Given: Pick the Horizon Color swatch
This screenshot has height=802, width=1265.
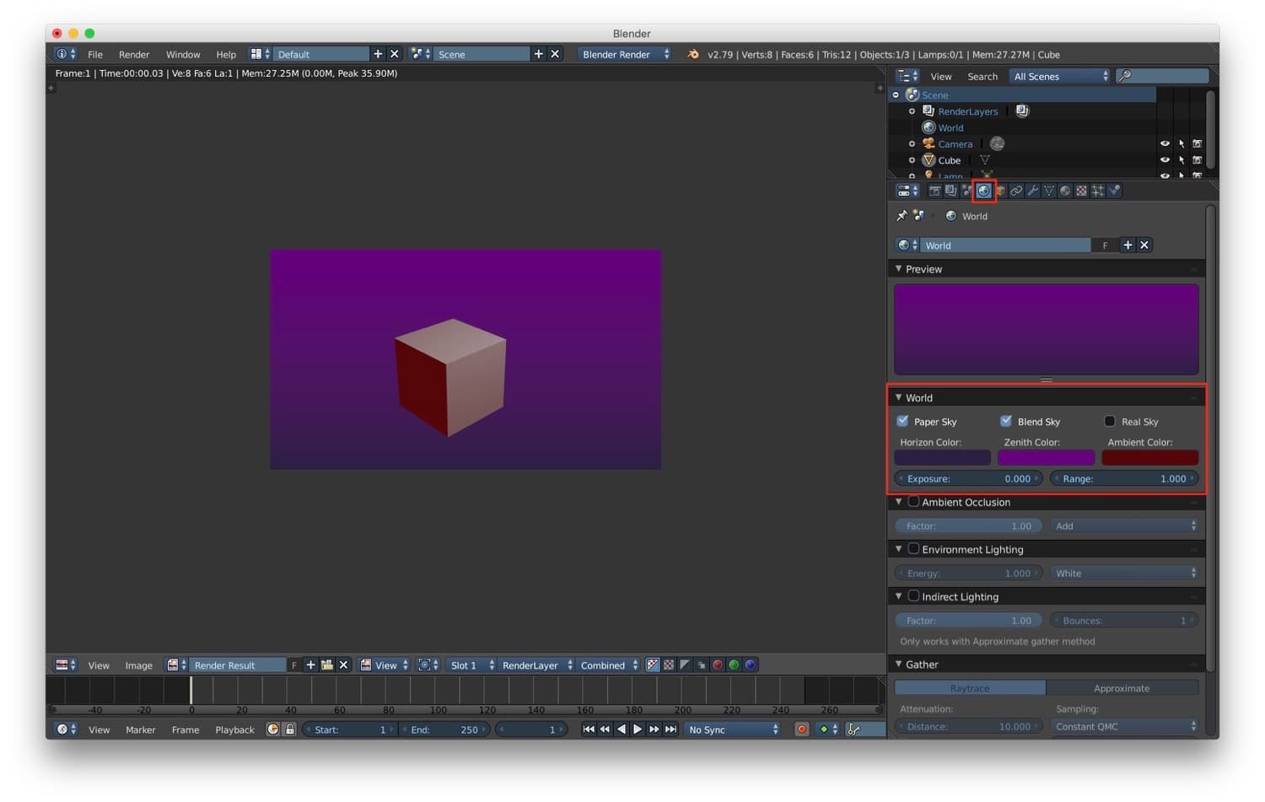Looking at the screenshot, I should 942,458.
